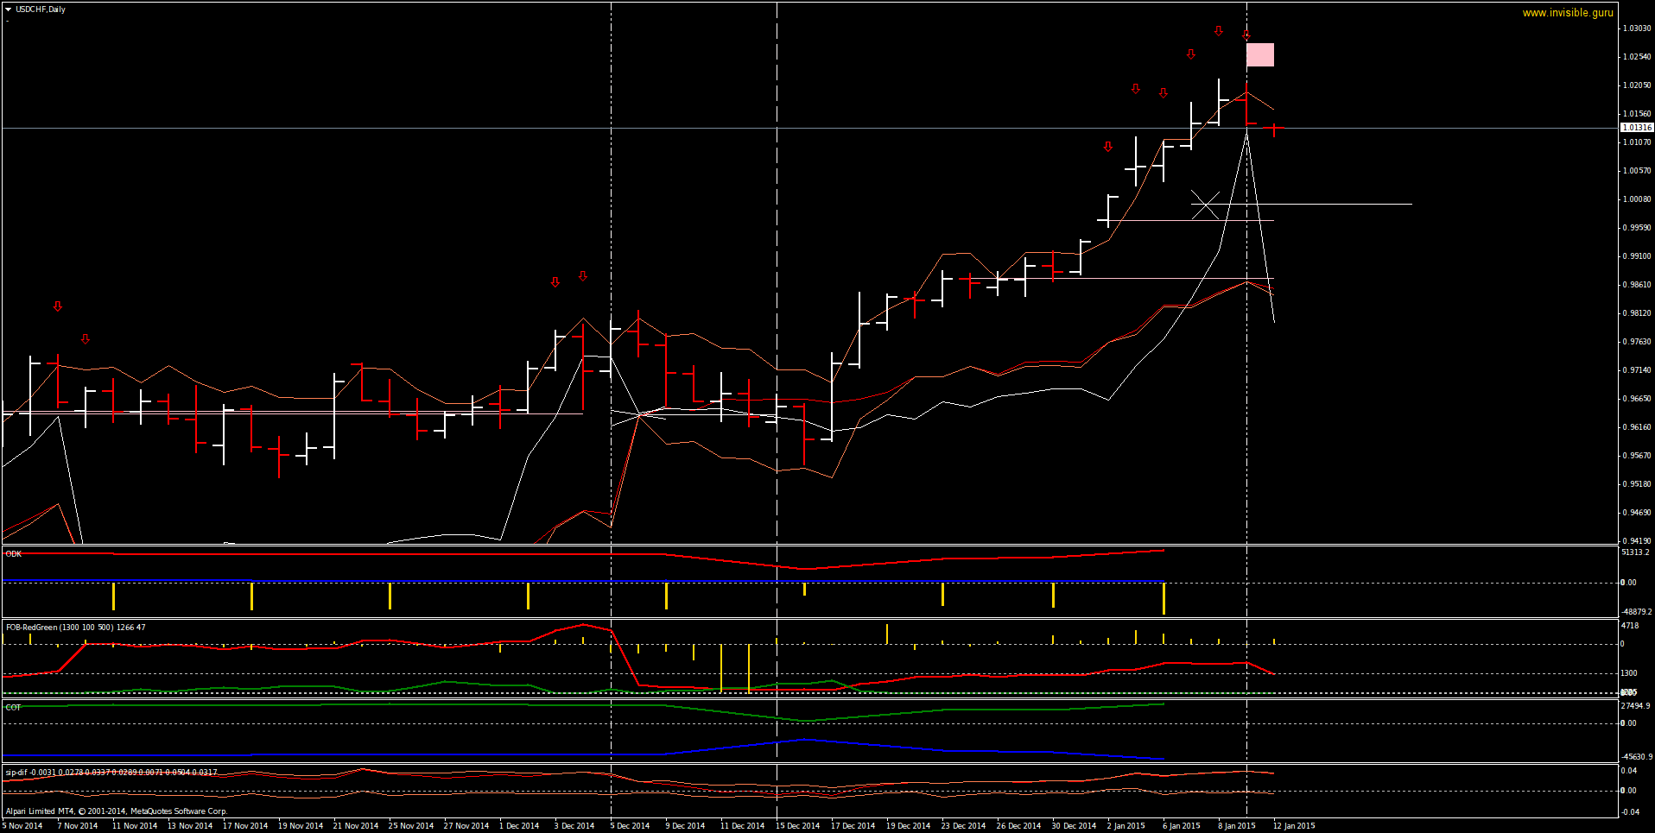Click the 1 Dec 2014 date label

[519, 826]
